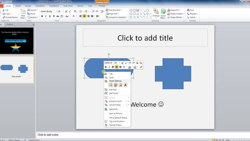
Task: Choose Cut from context menu
Action: tap(117, 74)
